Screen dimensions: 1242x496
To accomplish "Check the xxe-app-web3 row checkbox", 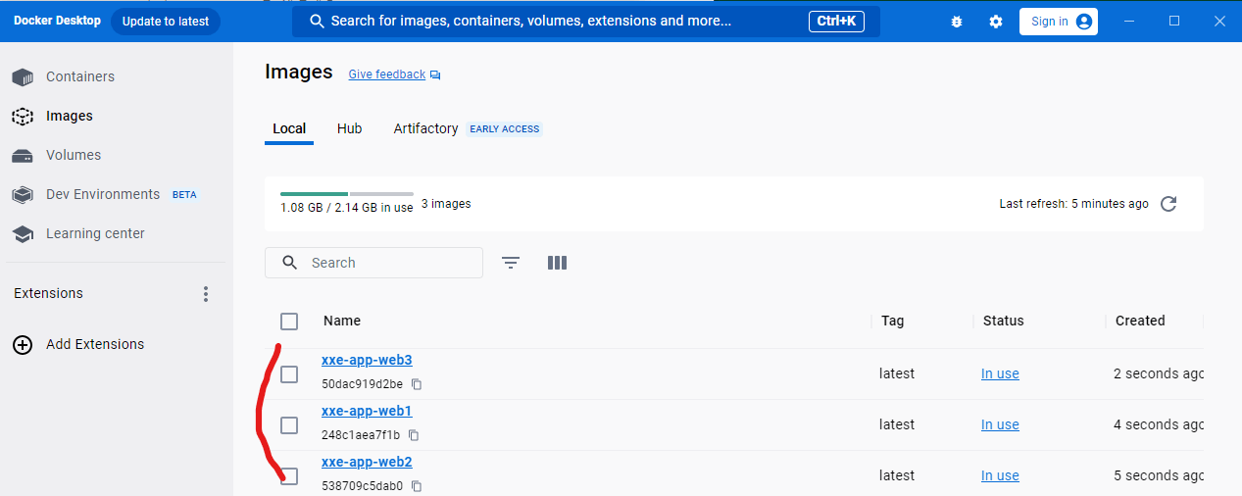I will pos(289,374).
